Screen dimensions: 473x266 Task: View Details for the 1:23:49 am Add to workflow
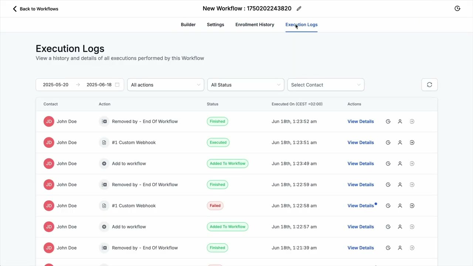tap(360, 164)
